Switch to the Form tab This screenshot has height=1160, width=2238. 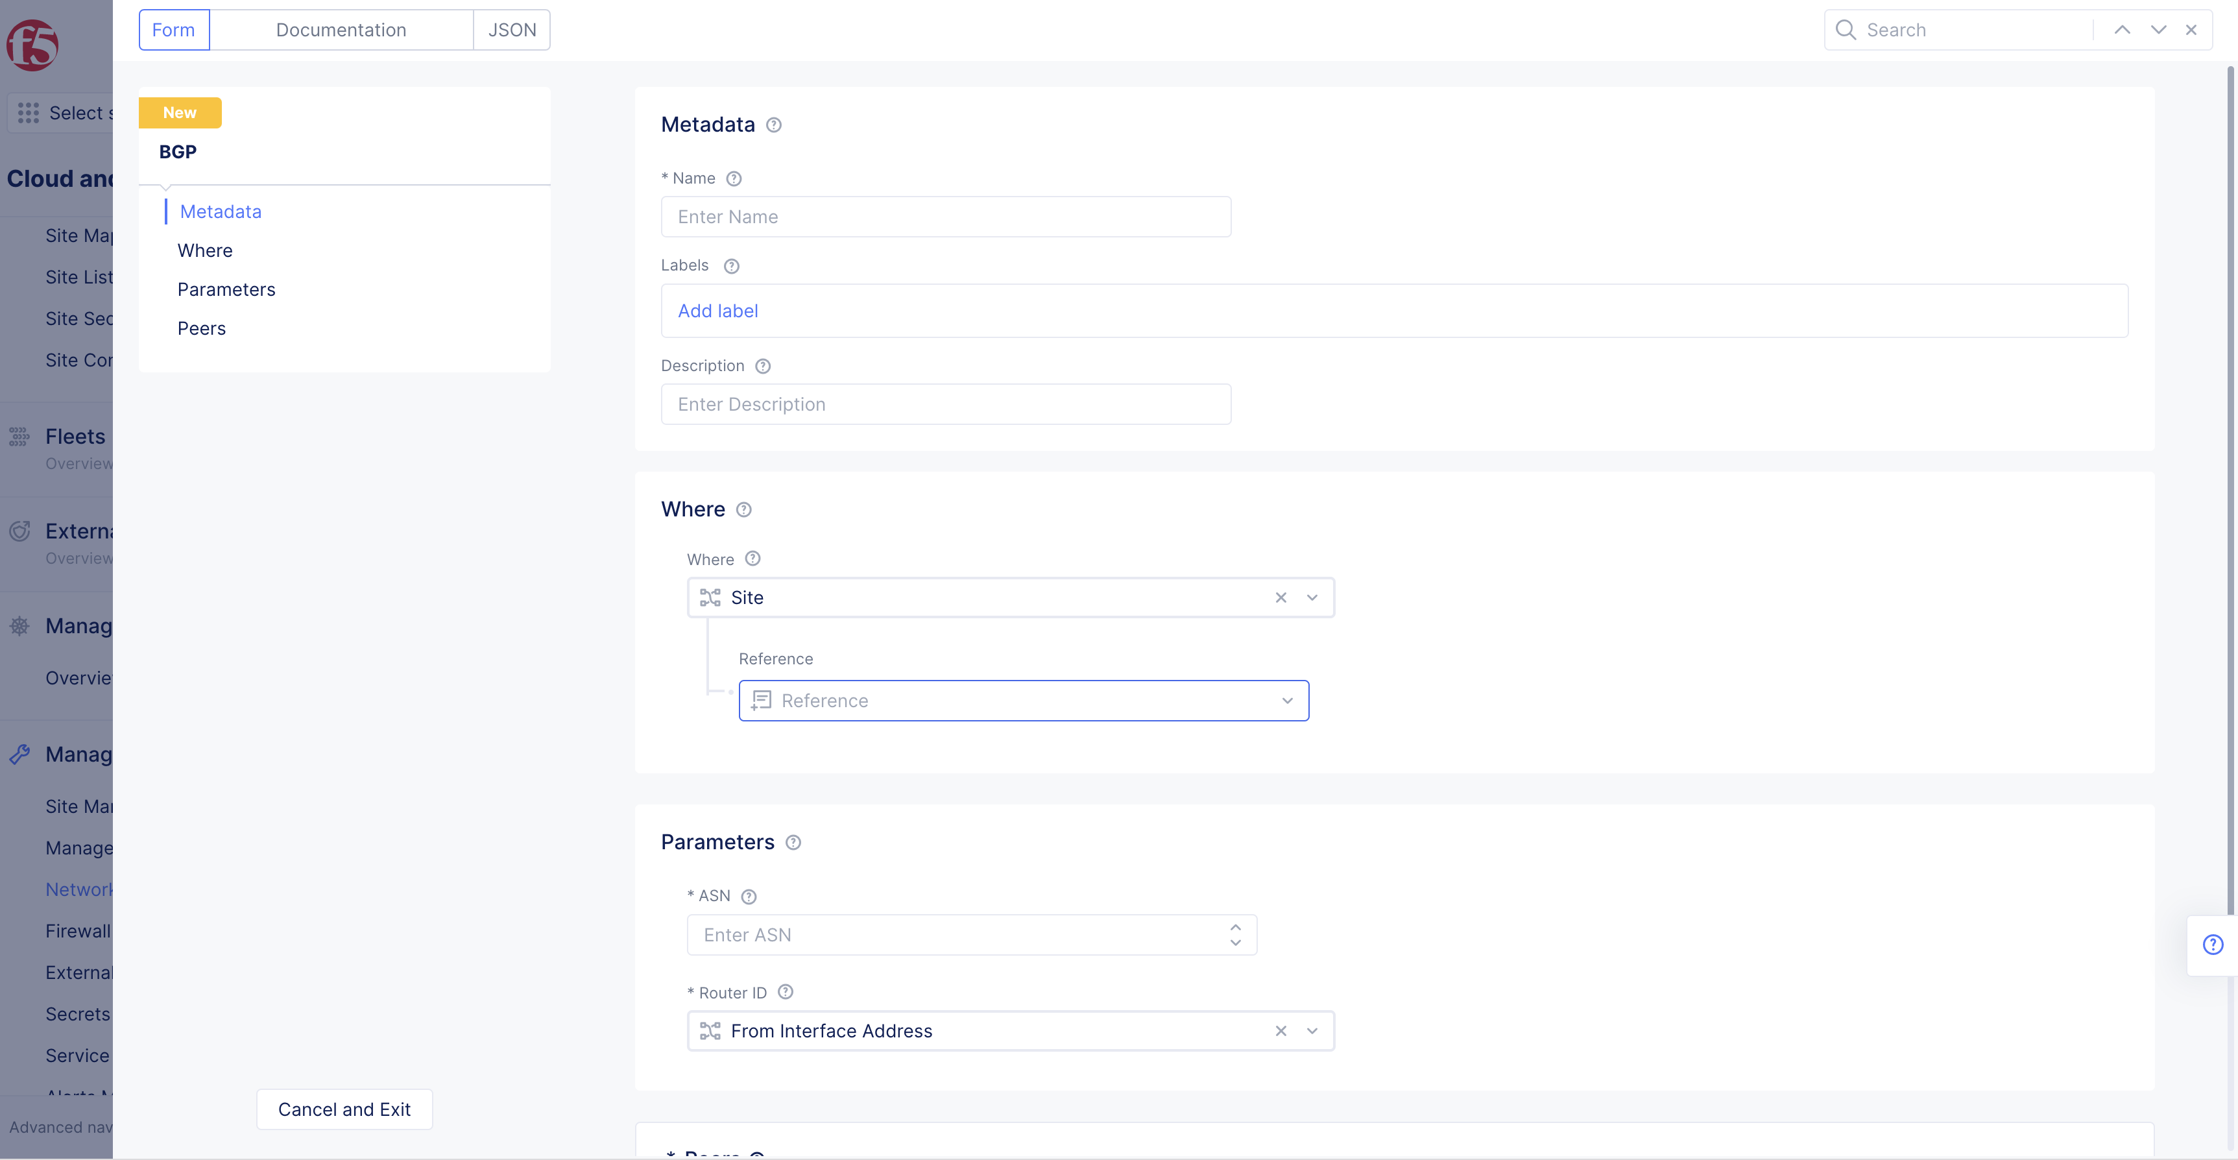(x=174, y=30)
